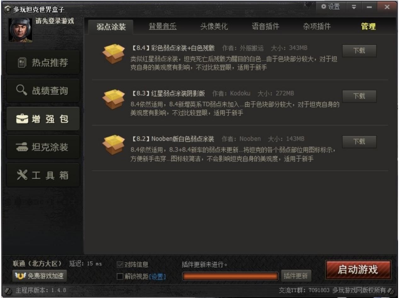The height and width of the screenshot is (298, 399).
Task: Switch to 语音插件 tab
Action: click(265, 26)
